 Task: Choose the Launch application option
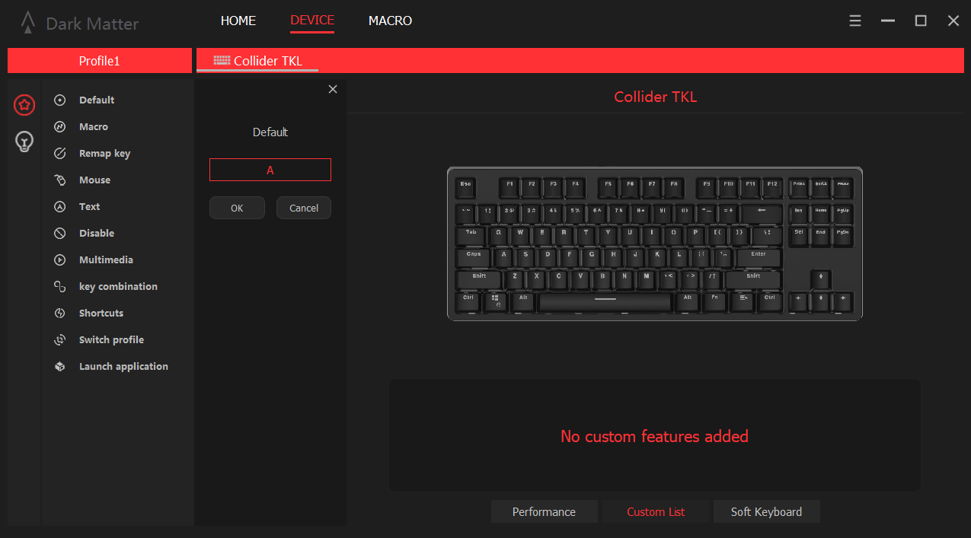click(123, 367)
